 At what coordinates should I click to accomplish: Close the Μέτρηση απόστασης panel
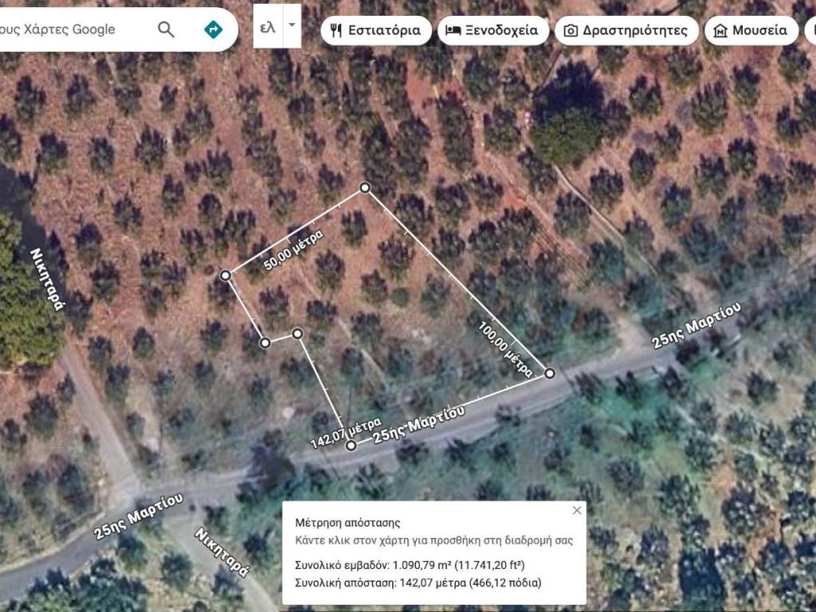[x=577, y=510]
